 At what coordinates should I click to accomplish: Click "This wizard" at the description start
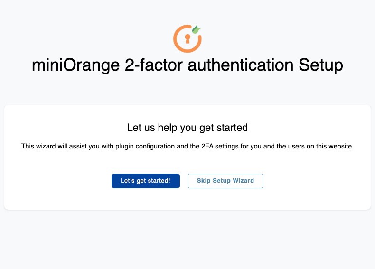click(x=37, y=146)
